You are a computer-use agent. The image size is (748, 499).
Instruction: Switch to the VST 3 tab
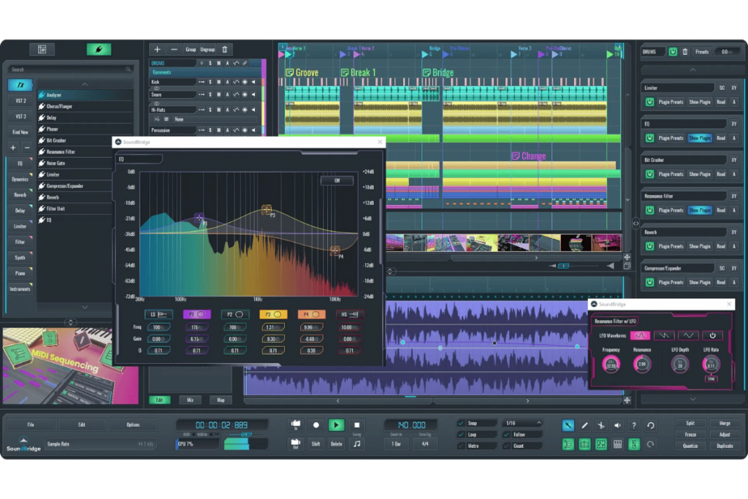pyautogui.click(x=20, y=116)
